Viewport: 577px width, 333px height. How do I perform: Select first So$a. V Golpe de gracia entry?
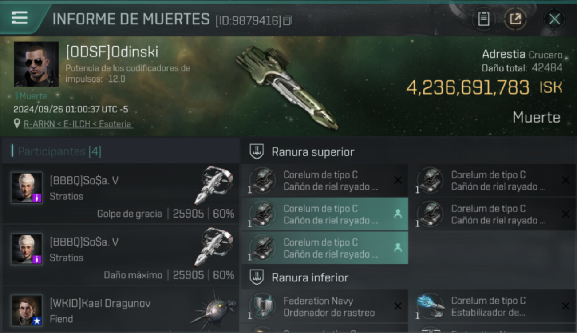(x=121, y=194)
